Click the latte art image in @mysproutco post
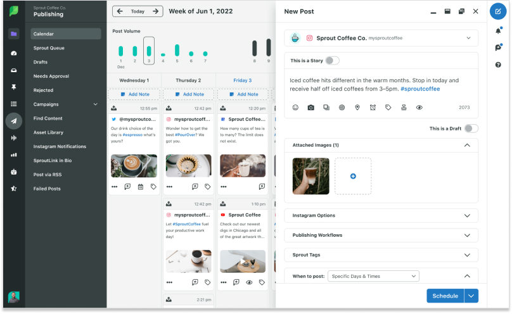Viewport: 512px width, 314px height. (134, 166)
